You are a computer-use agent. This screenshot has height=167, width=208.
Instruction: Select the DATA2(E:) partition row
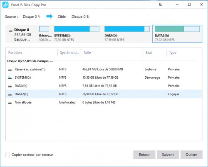click(104, 94)
